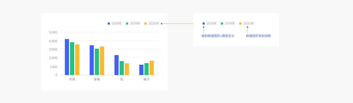Toggle the 2019年 legend entry in the chart

pyautogui.click(x=133, y=24)
